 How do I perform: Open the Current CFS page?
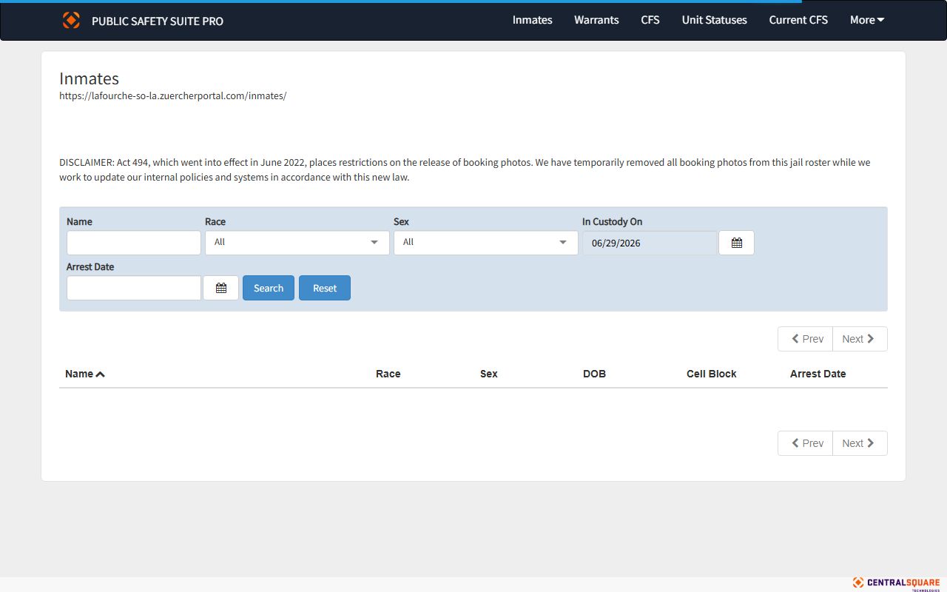coord(798,20)
